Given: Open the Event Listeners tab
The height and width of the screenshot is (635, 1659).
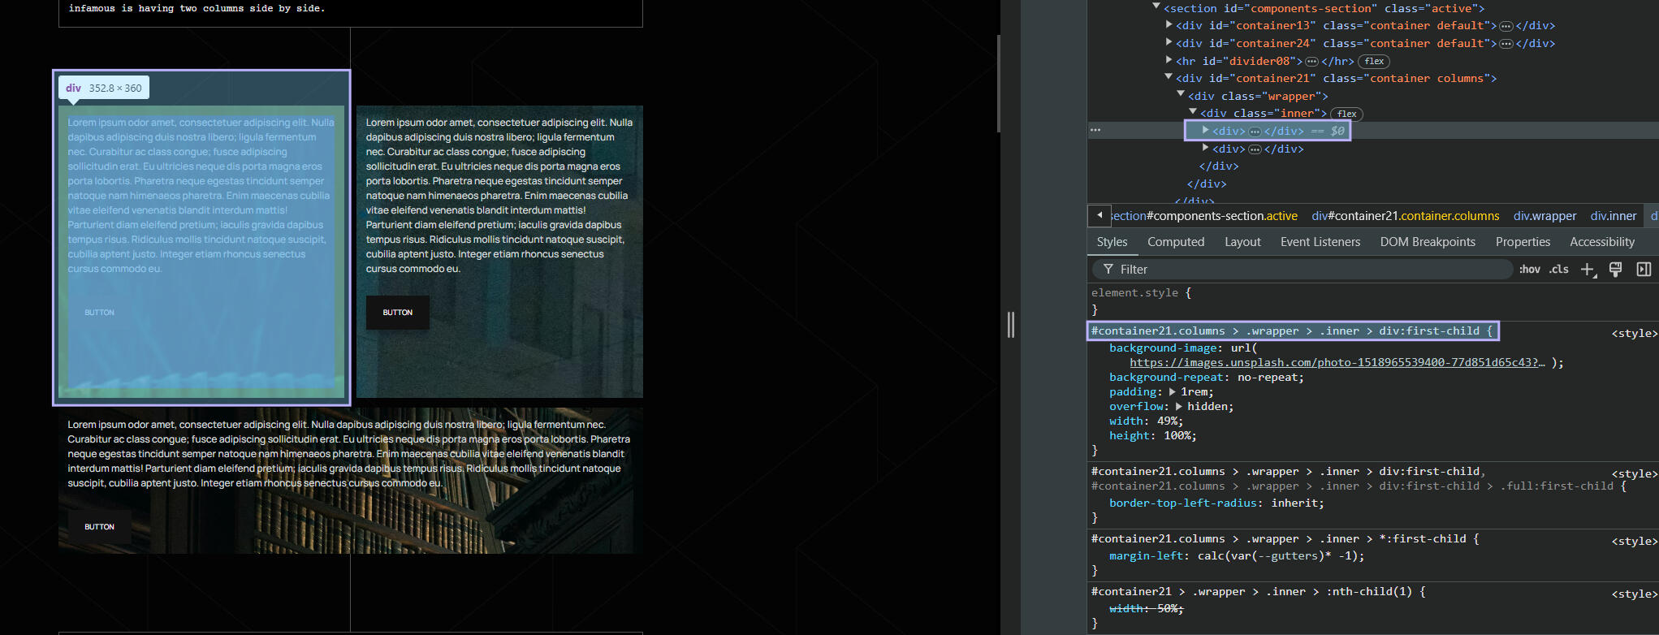Looking at the screenshot, I should [1320, 242].
